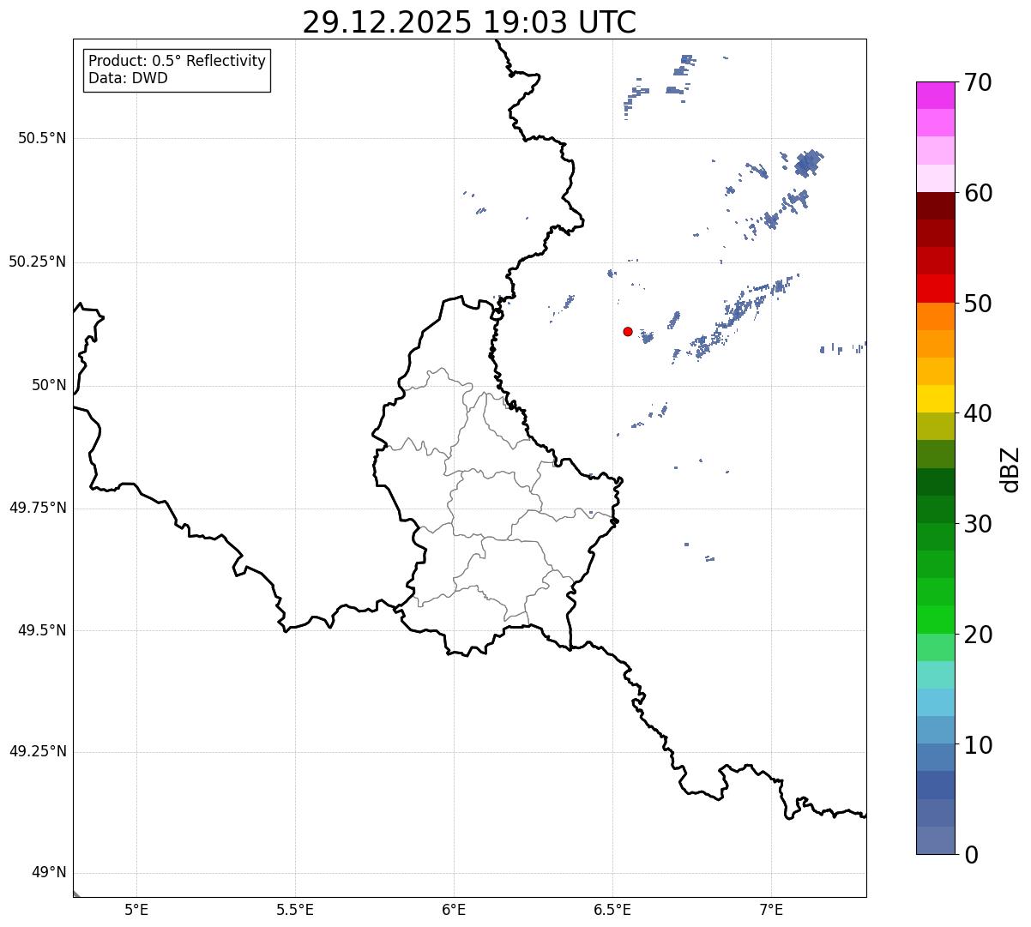The height and width of the screenshot is (927, 1031).
Task: Click the bottom slate-blue colorbar segment at 0
Action: tap(936, 840)
